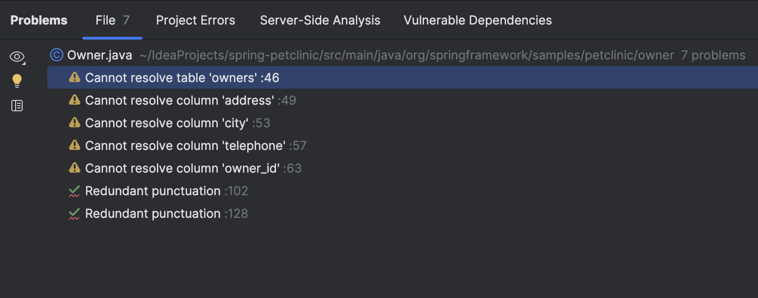This screenshot has width=758, height=298.
Task: Click typo checkmark icon for line 102
Action: point(74,191)
